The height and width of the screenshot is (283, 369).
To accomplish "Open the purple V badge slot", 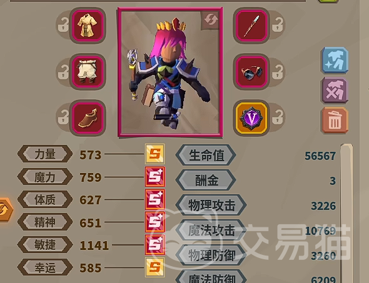I will [251, 117].
